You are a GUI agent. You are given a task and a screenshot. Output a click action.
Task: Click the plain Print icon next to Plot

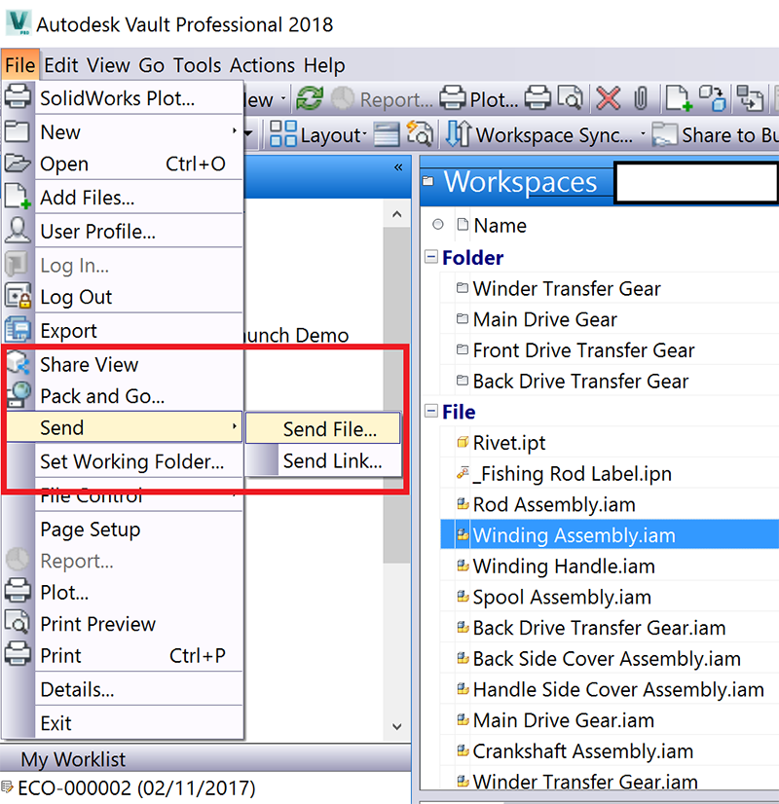[538, 98]
